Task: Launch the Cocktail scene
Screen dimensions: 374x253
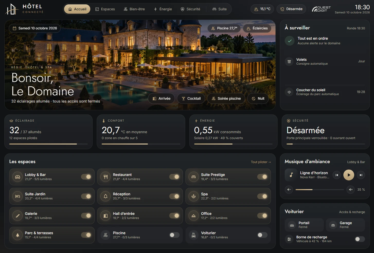Action: point(191,98)
